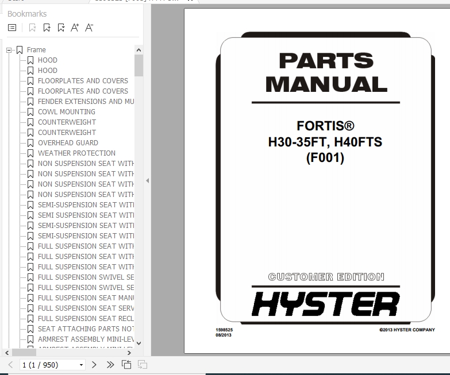Go to previous page arrow
Image resolution: width=450 pixels, height=375 pixels.
point(10,365)
